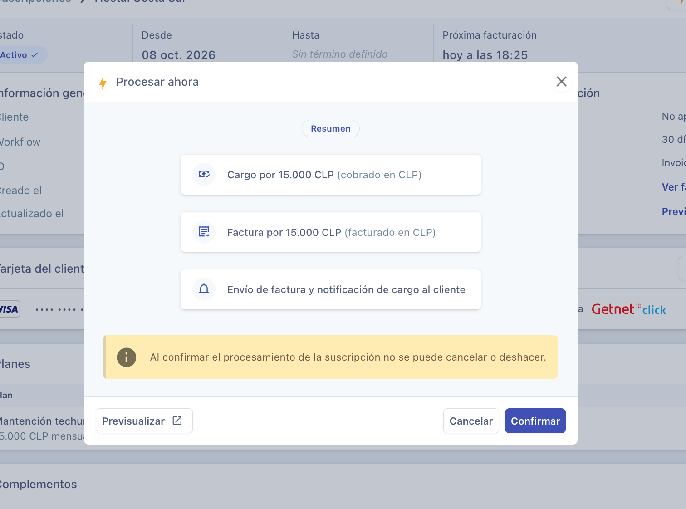Click the Getnet click logo in background

click(629, 309)
